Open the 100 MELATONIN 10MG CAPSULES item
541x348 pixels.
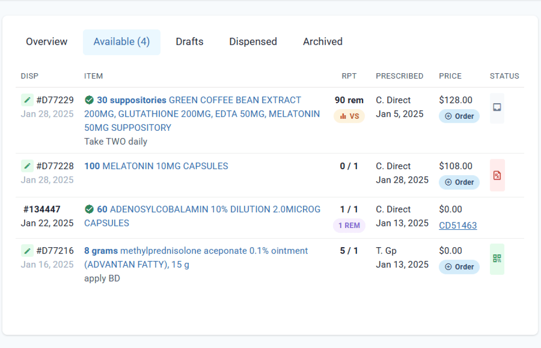tap(156, 166)
